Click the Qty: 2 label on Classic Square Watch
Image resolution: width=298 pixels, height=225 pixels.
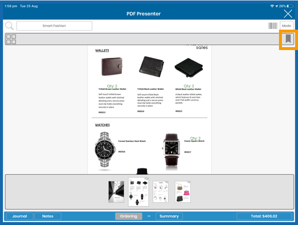[x=195, y=138]
